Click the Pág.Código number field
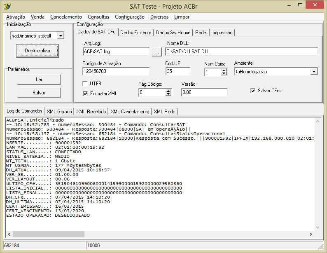The image size is (327, 253). coord(152,92)
